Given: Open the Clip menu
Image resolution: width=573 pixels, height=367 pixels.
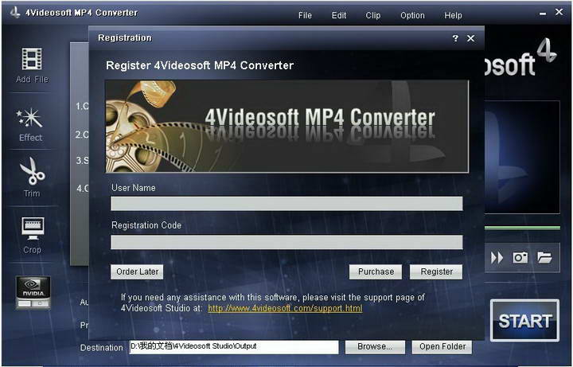Looking at the screenshot, I should [372, 15].
